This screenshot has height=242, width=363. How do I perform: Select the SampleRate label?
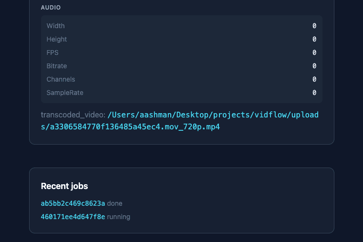point(65,93)
